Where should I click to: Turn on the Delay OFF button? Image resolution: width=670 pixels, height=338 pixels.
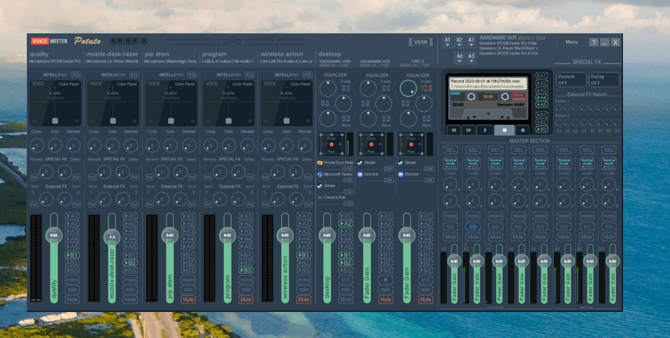pos(604,79)
